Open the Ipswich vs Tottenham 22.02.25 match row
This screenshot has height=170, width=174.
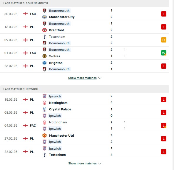coord(85,152)
